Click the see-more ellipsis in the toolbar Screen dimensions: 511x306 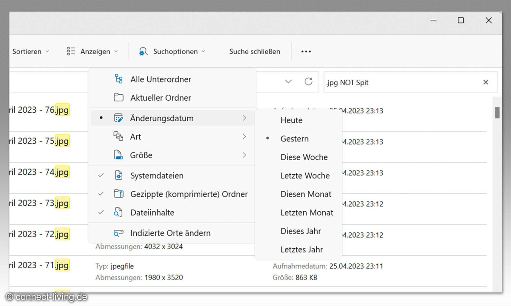point(306,51)
